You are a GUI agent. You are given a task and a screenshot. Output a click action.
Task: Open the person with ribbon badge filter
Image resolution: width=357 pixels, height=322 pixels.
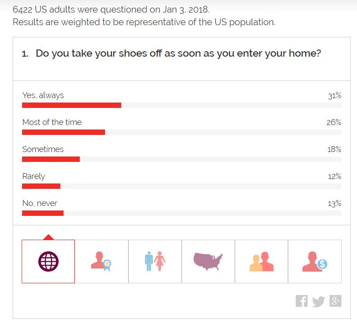click(101, 261)
